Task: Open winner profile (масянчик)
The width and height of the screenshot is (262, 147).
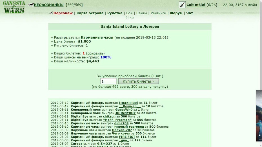Action: pyautogui.click(x=128, y=103)
